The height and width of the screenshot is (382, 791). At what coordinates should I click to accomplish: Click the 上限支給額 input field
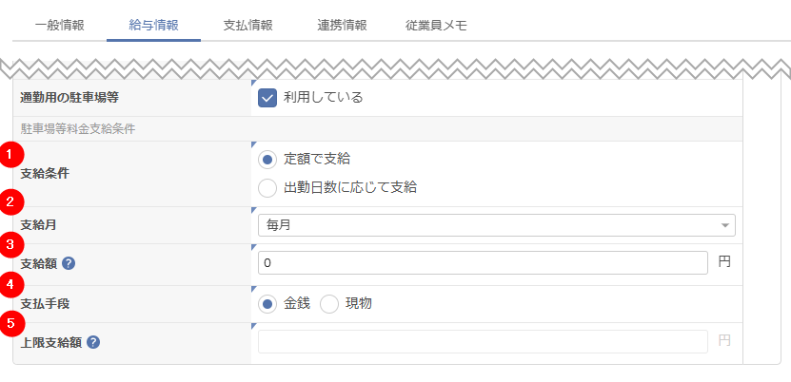pos(482,342)
